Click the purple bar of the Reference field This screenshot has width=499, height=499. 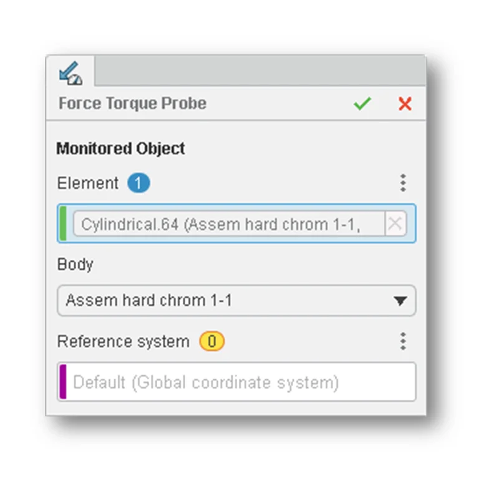click(62, 382)
